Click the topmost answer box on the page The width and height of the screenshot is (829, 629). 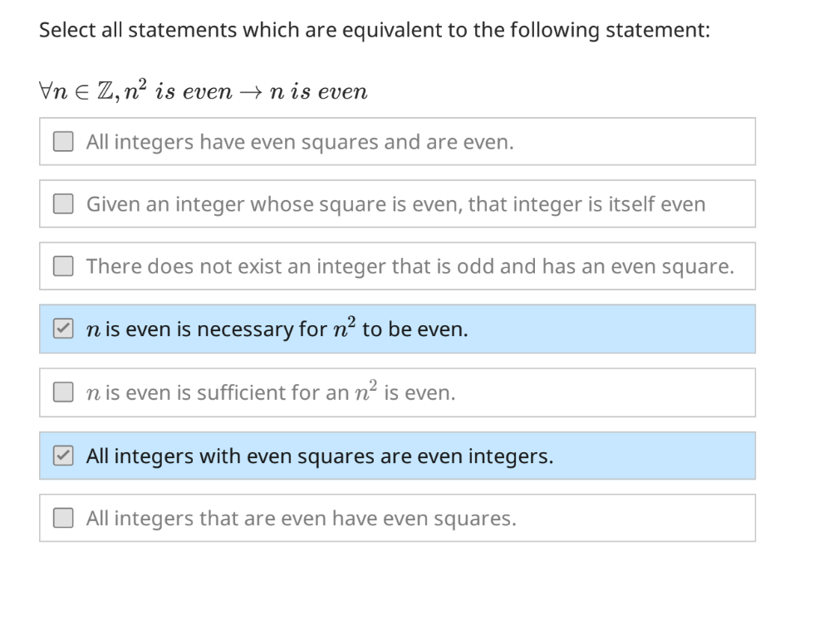[397, 141]
